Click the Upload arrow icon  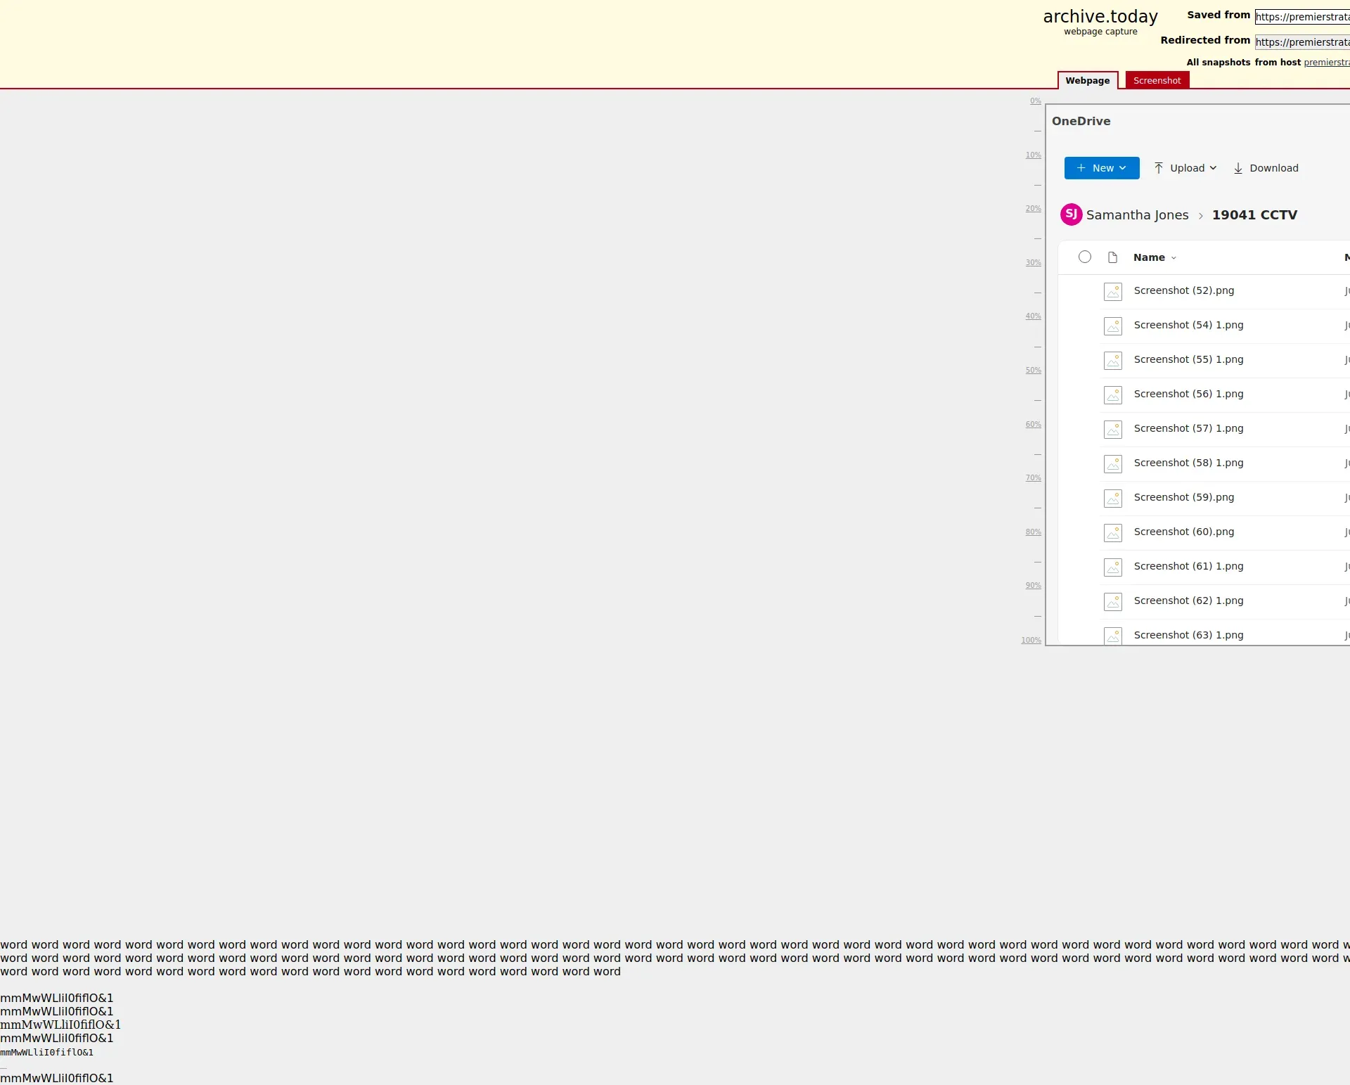(x=1159, y=168)
